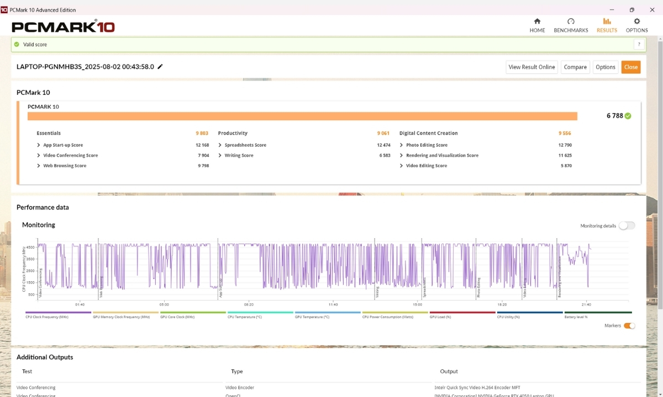
Task: Click the pencil icon to rename result
Action: click(160, 67)
